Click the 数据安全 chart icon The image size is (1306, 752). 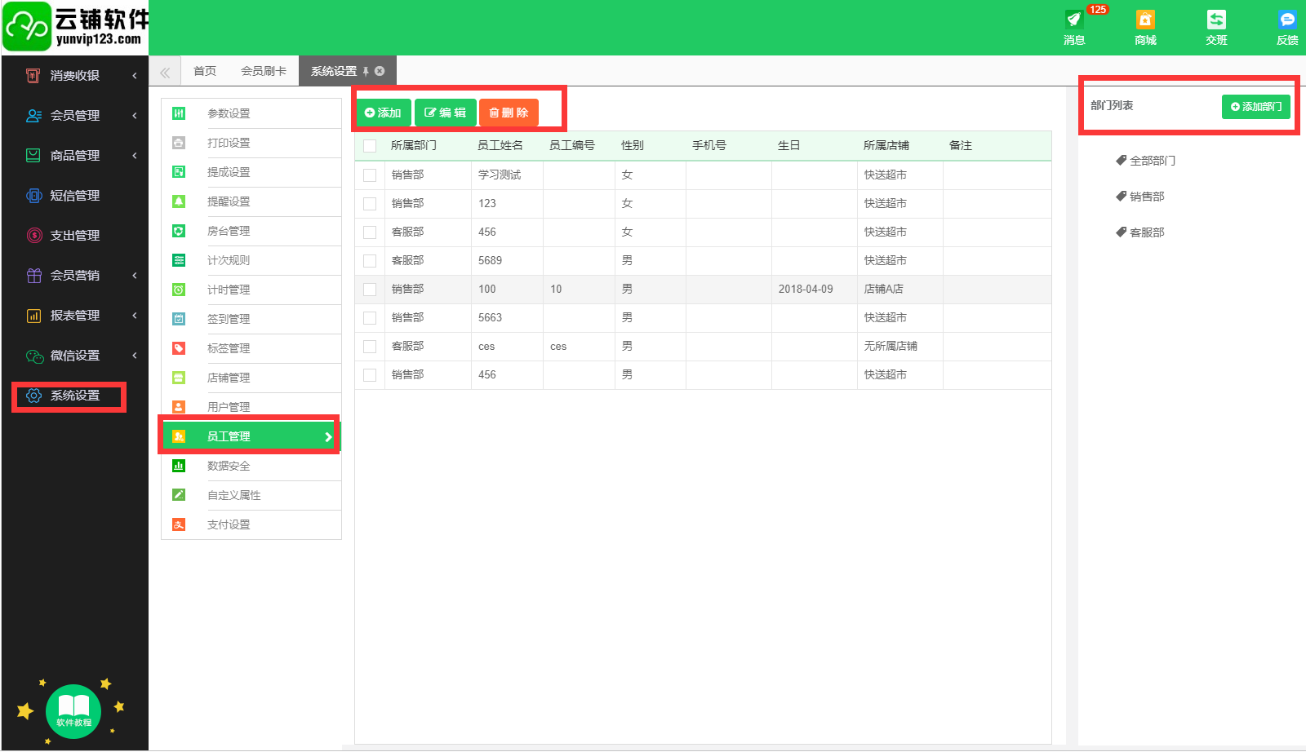(x=179, y=466)
